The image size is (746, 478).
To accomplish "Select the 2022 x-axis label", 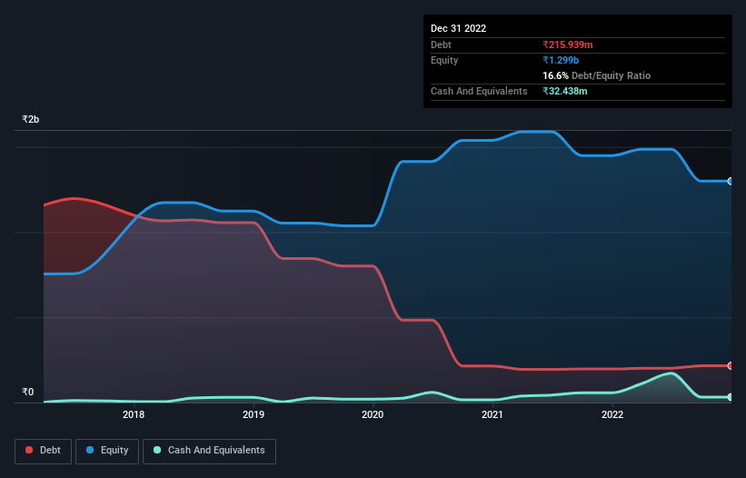I will tap(612, 414).
